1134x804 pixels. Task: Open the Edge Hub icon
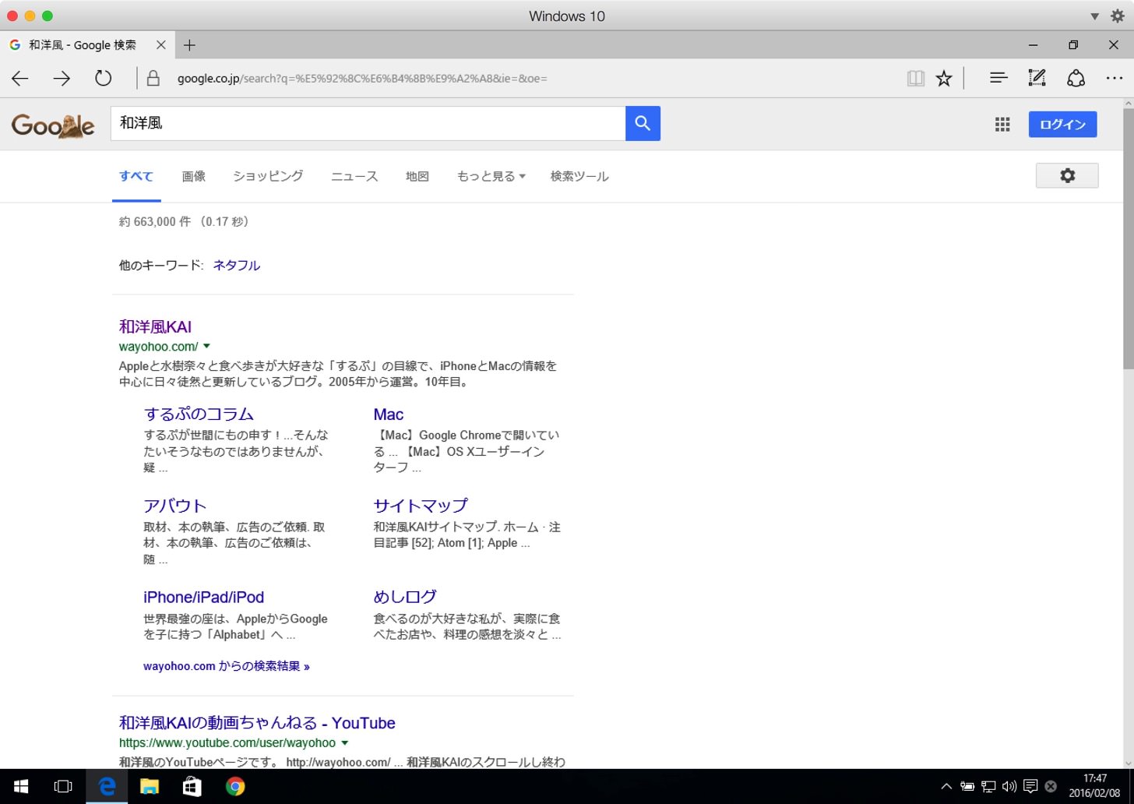click(998, 78)
